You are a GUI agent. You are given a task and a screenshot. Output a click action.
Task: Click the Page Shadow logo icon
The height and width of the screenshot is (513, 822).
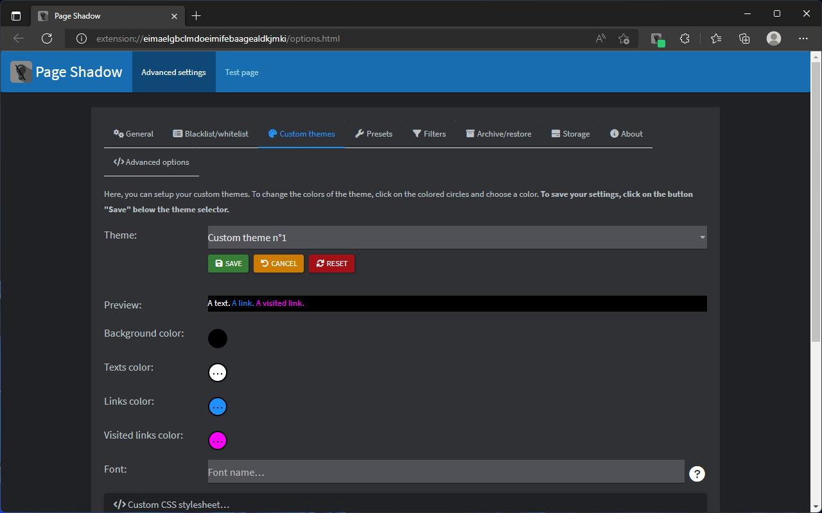click(21, 72)
